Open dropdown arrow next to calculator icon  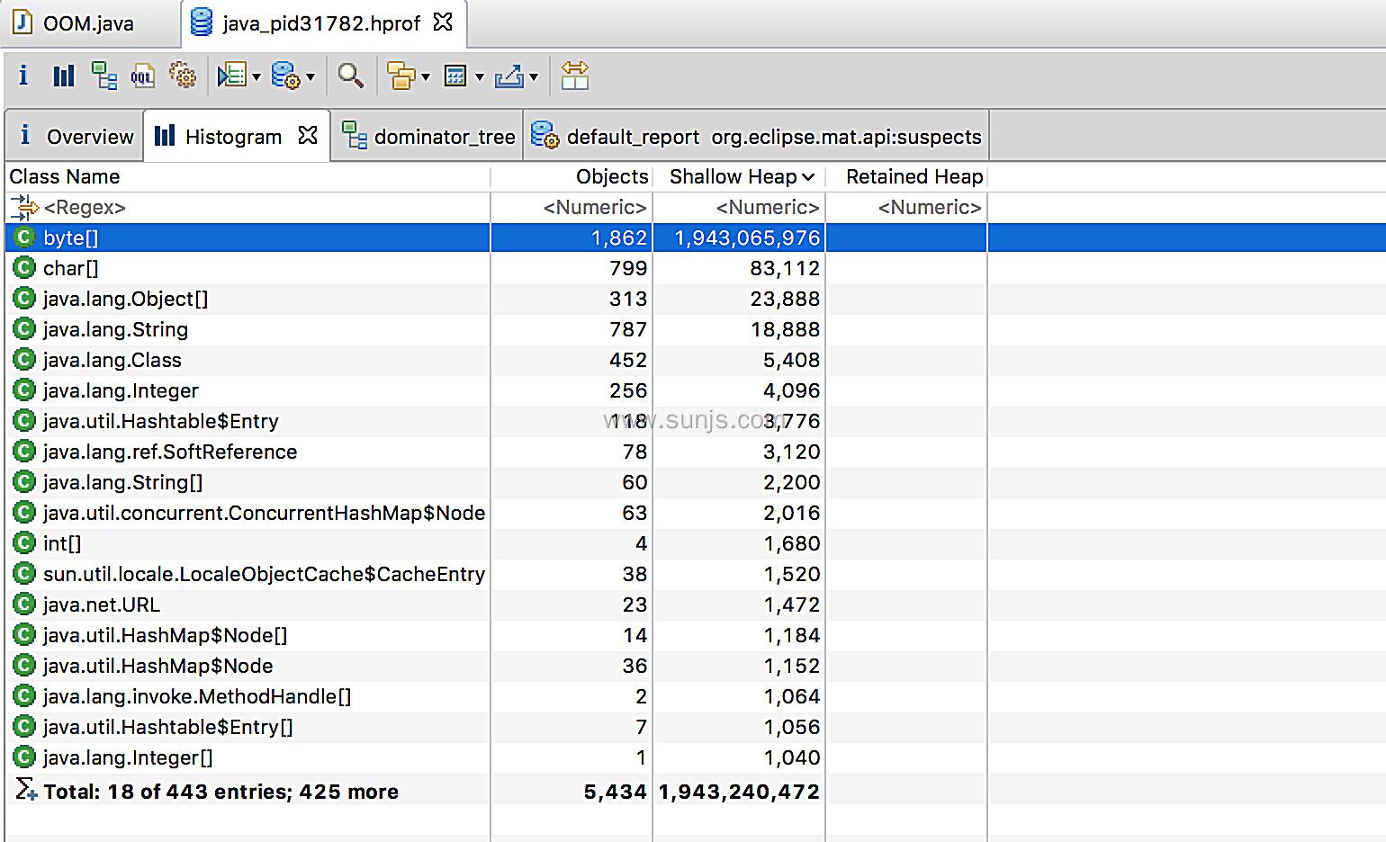pos(479,77)
